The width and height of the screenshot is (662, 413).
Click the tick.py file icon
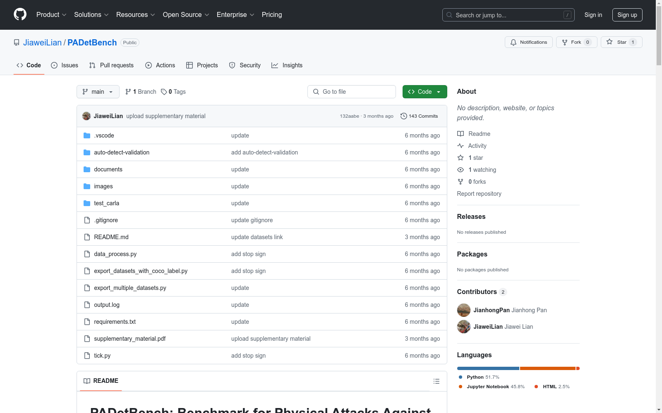point(87,356)
